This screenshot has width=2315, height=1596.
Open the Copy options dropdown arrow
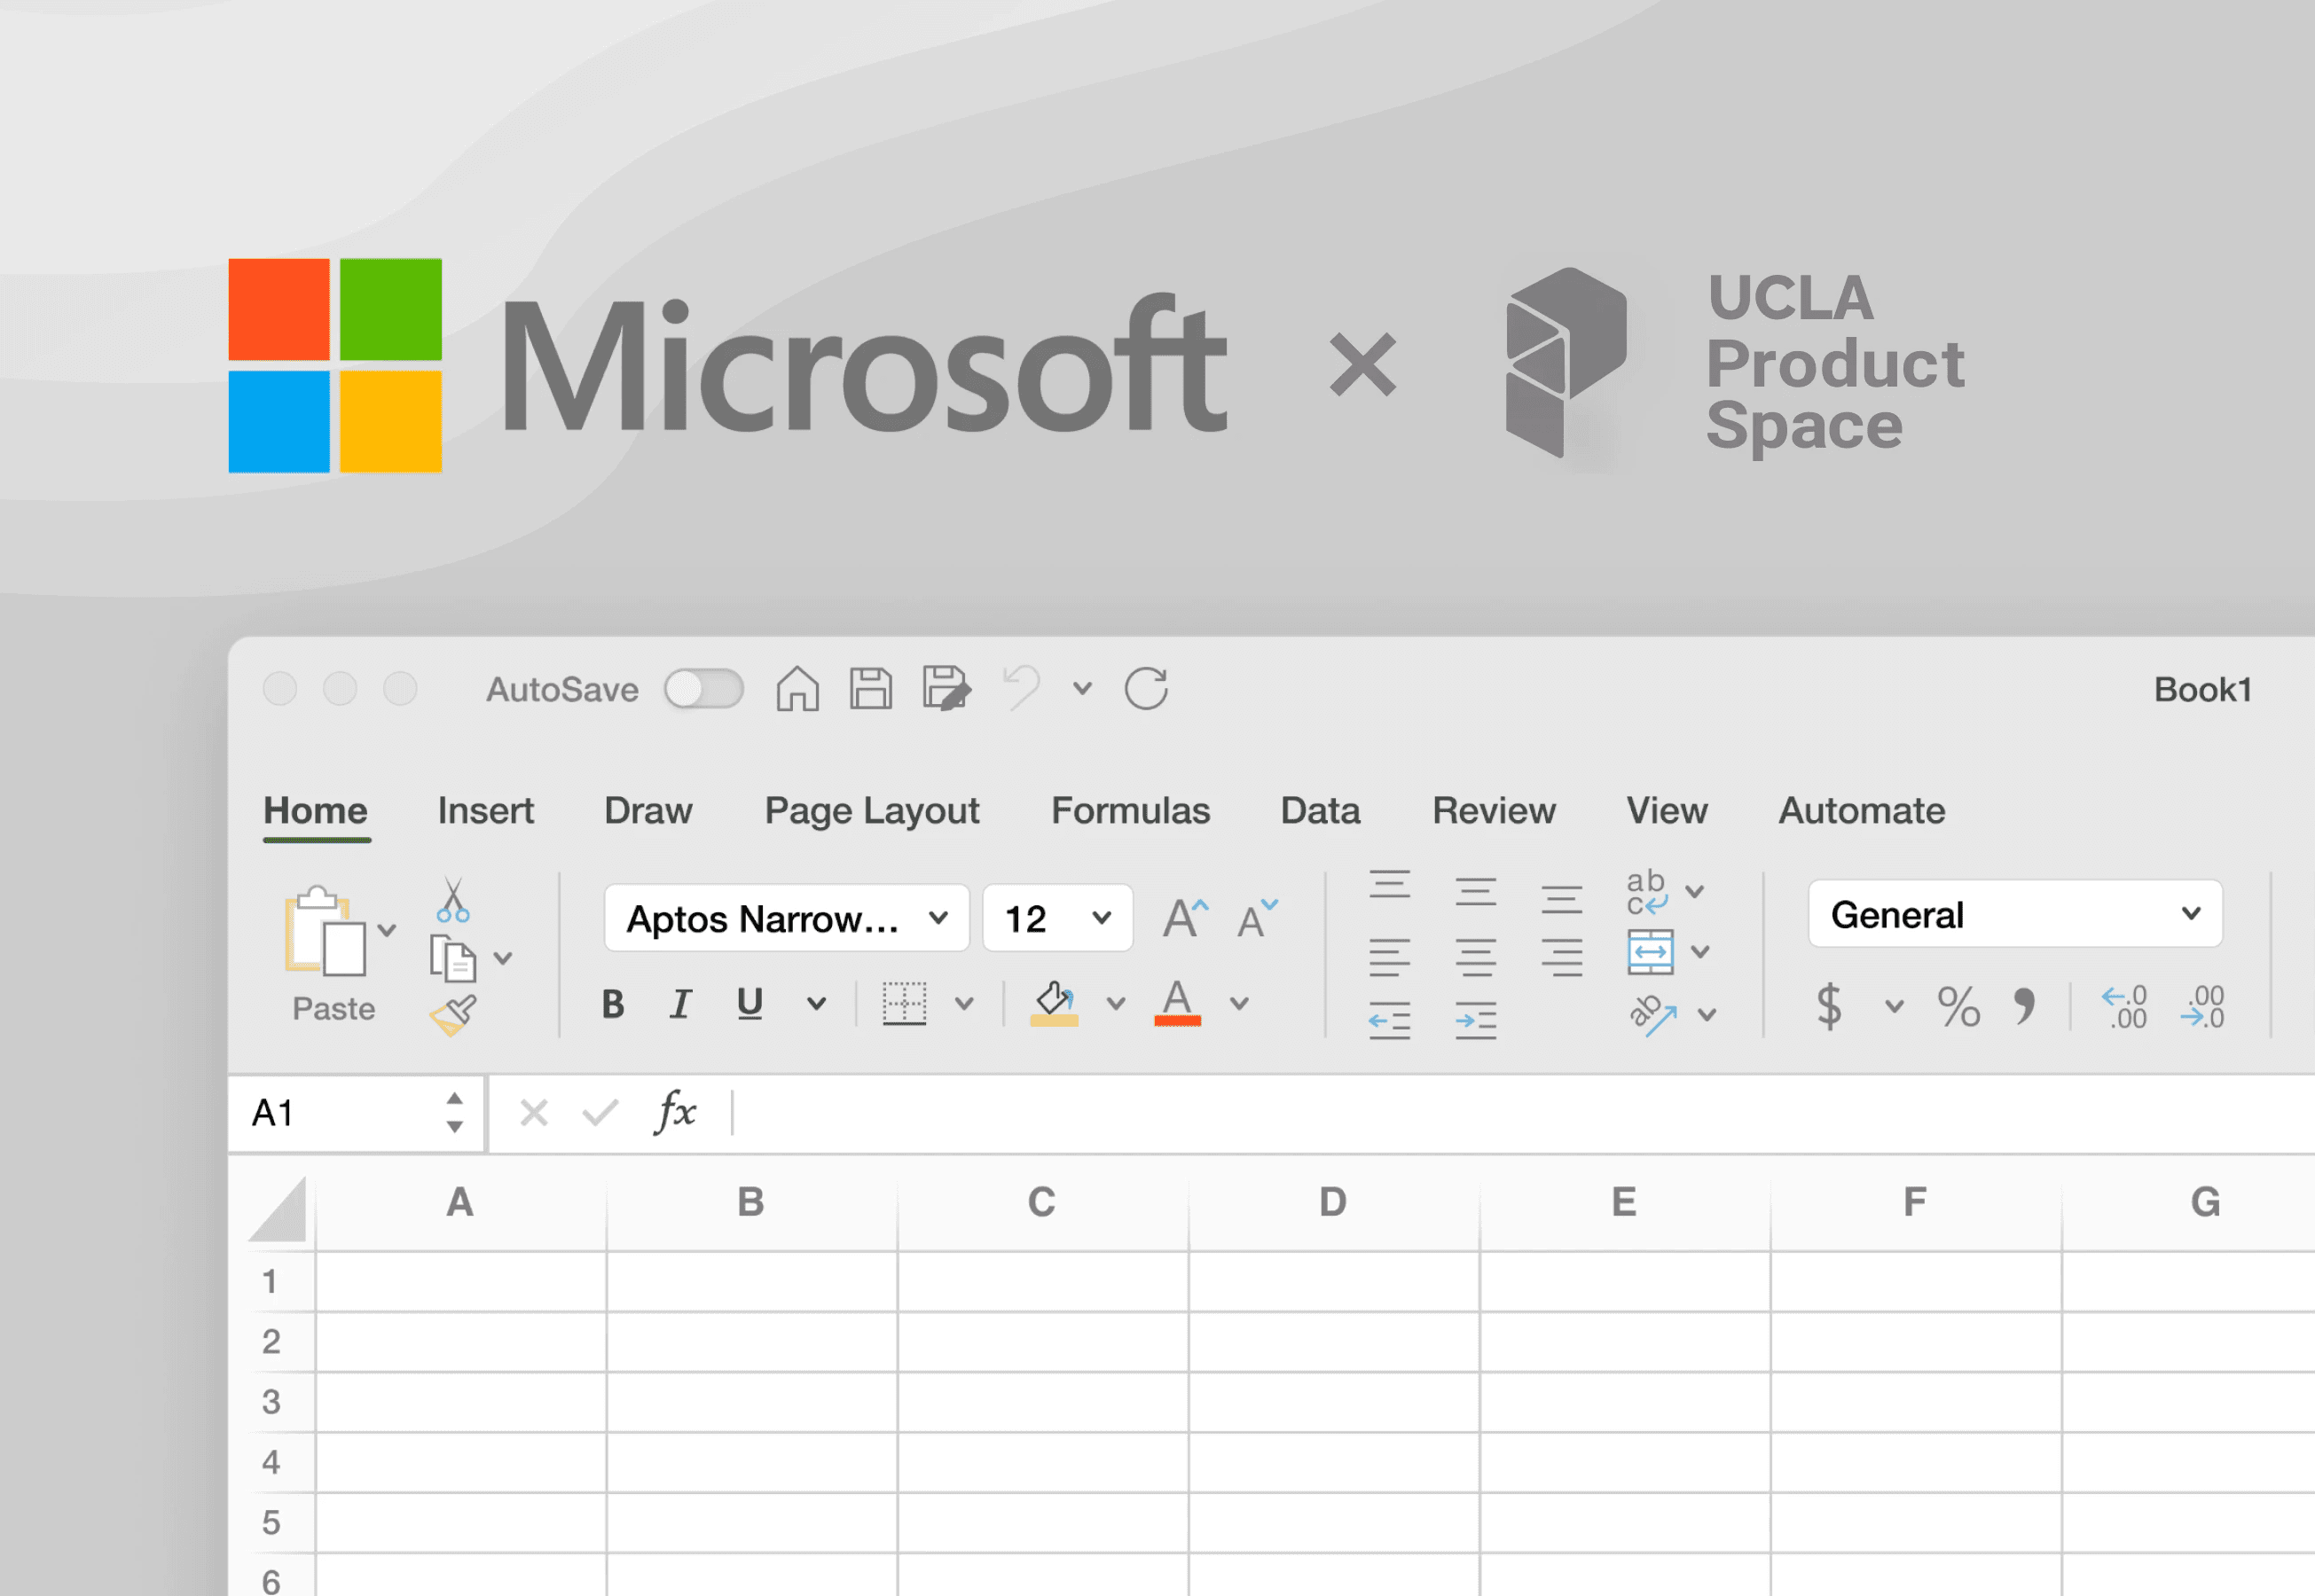pyautogui.click(x=503, y=959)
